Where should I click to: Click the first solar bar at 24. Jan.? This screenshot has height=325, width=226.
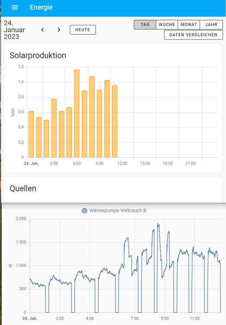tap(31, 134)
